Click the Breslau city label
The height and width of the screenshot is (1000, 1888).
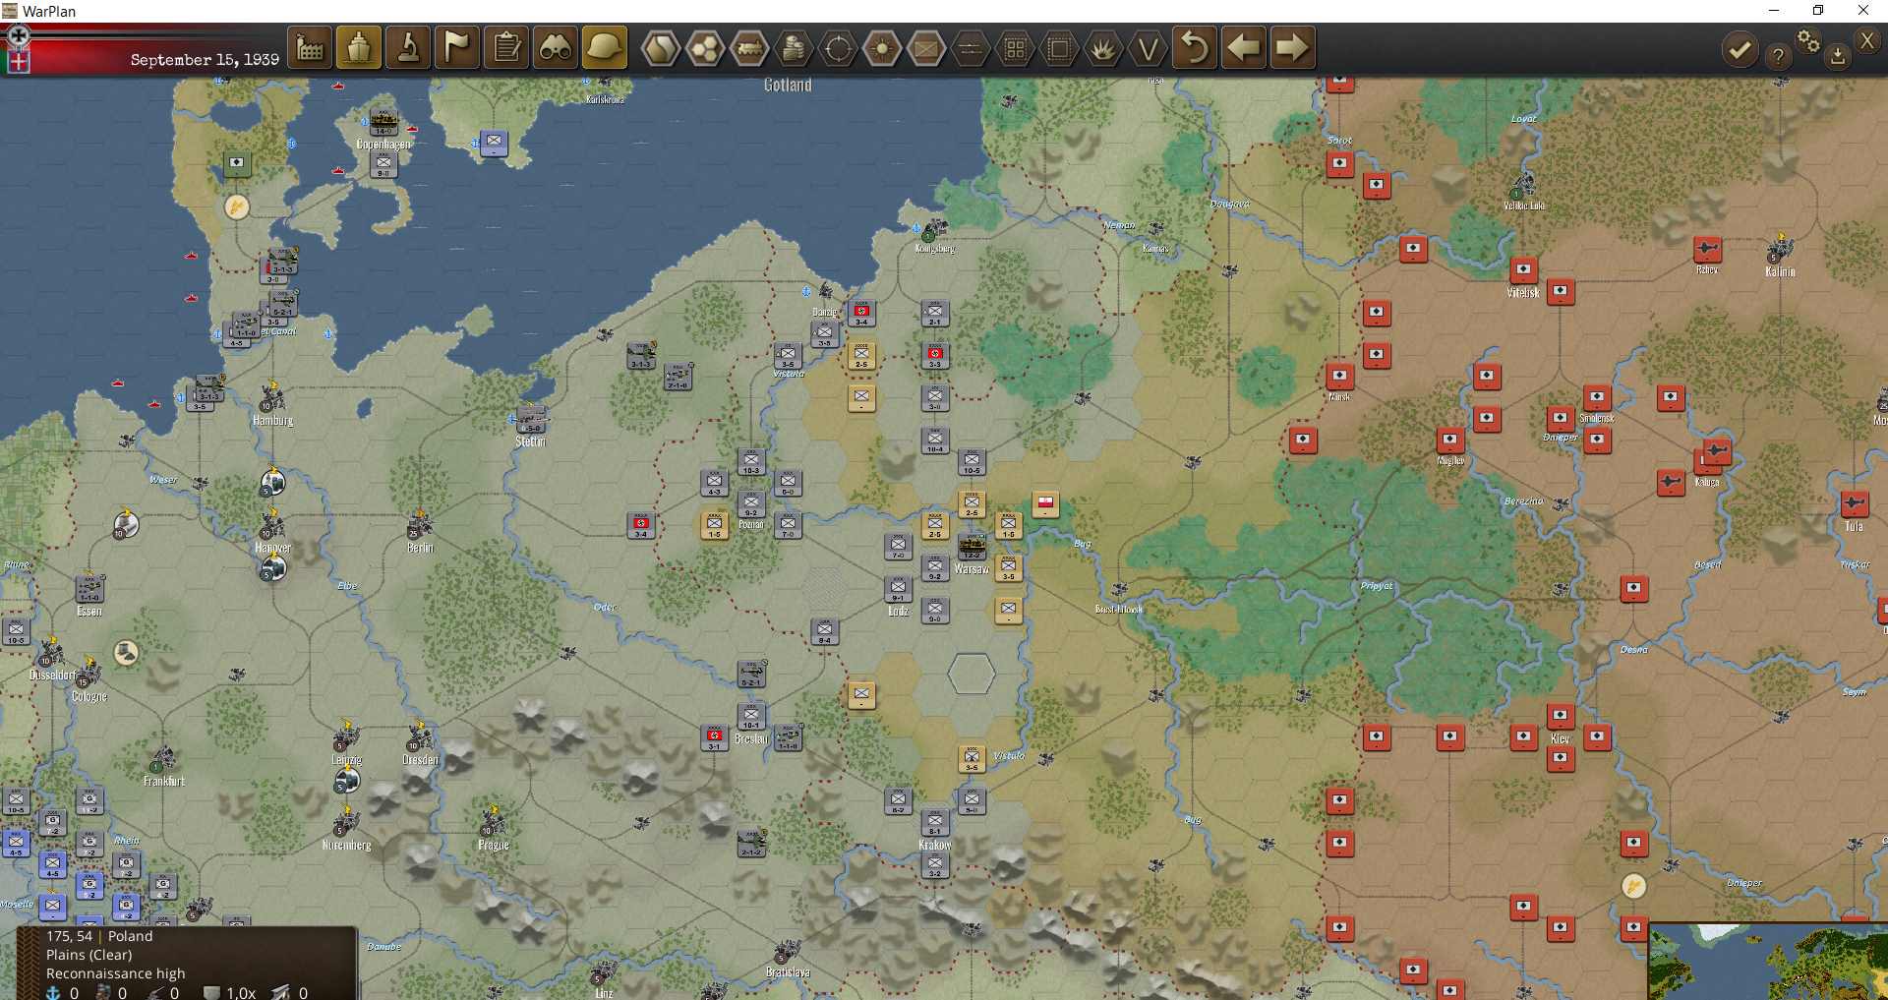tap(750, 739)
